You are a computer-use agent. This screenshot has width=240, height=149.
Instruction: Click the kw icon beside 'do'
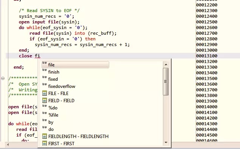[x=45, y=127]
